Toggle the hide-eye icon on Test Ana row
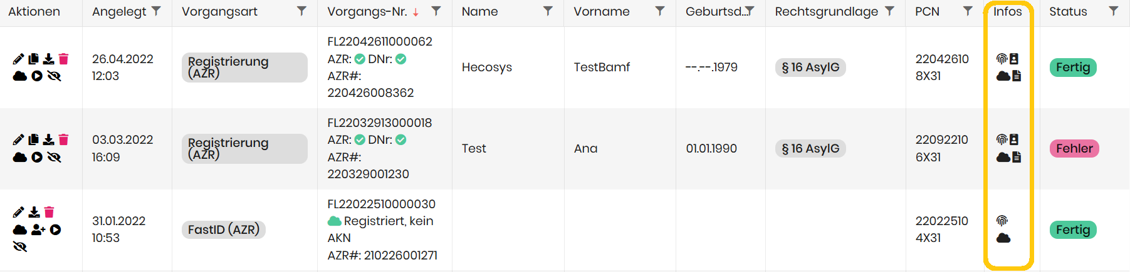The image size is (1130, 272). pyautogui.click(x=55, y=157)
